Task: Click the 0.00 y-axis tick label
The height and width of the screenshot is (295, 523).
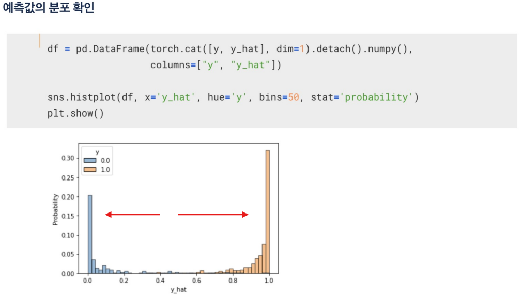Action: point(68,274)
